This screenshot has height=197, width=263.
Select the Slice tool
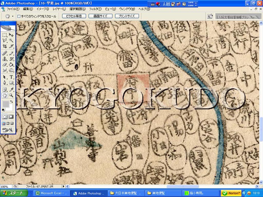pyautogui.click(x=11, y=46)
